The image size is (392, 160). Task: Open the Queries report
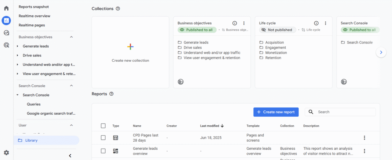pyautogui.click(x=34, y=104)
